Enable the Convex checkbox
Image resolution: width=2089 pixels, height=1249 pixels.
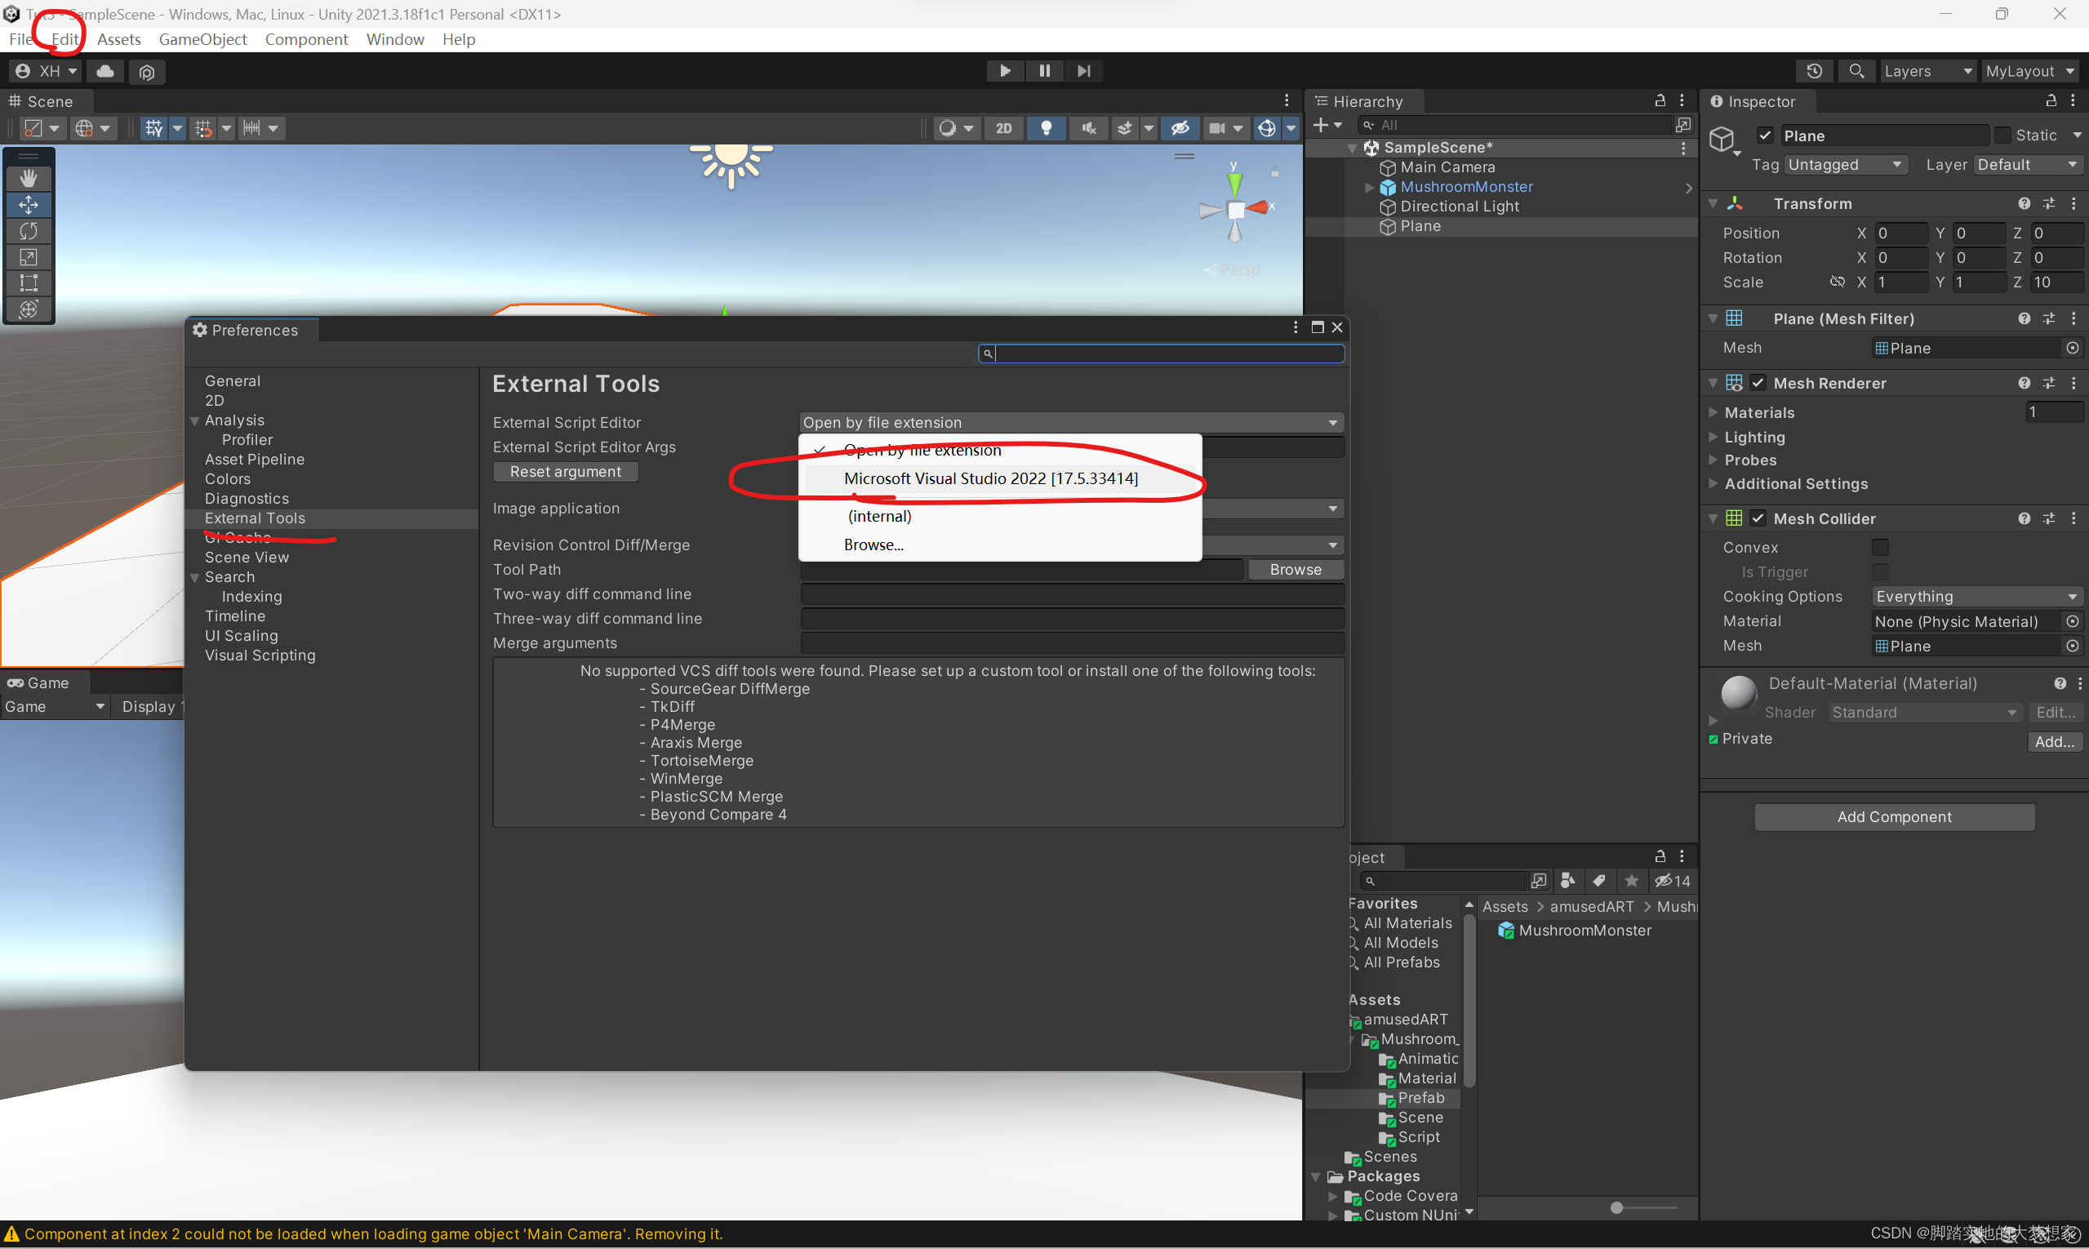pos(1880,547)
